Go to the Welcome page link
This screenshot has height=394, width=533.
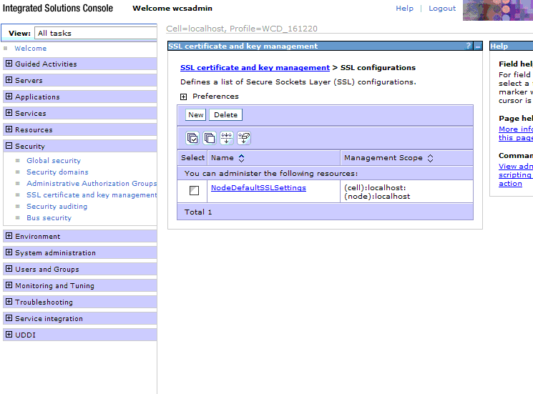pyautogui.click(x=30, y=49)
